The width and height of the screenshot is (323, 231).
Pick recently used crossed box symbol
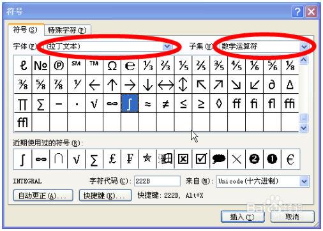coord(183,159)
